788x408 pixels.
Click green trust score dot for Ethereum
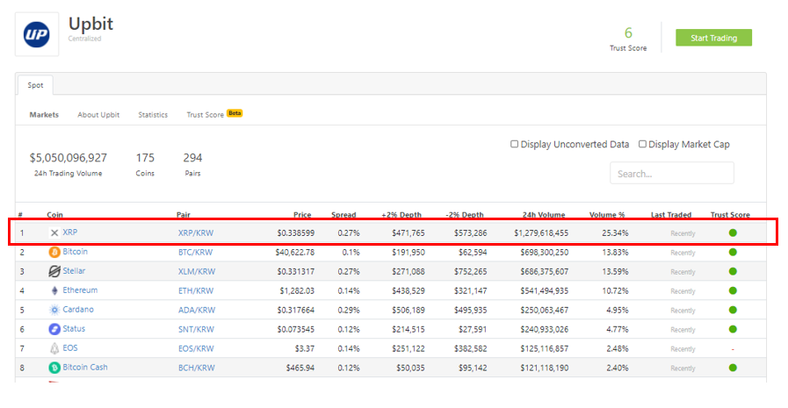733,290
